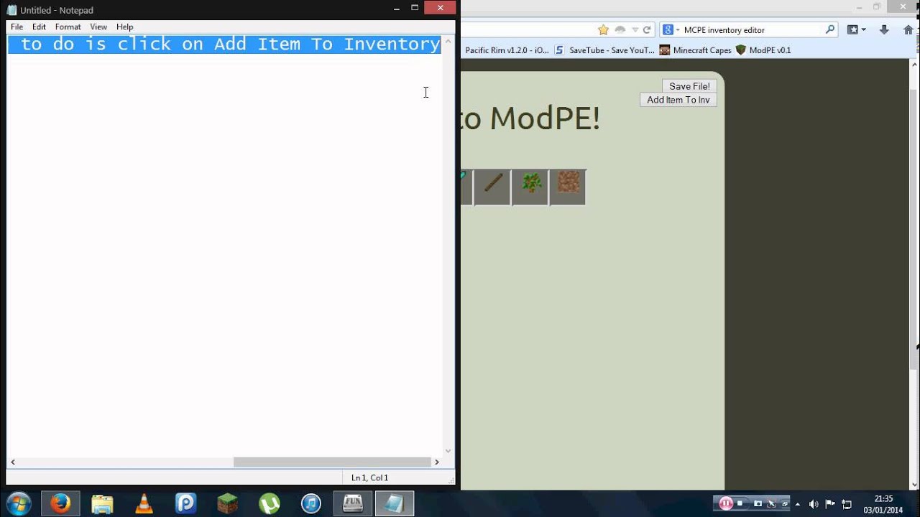Select the diamond tool inventory slot

[x=466, y=187]
